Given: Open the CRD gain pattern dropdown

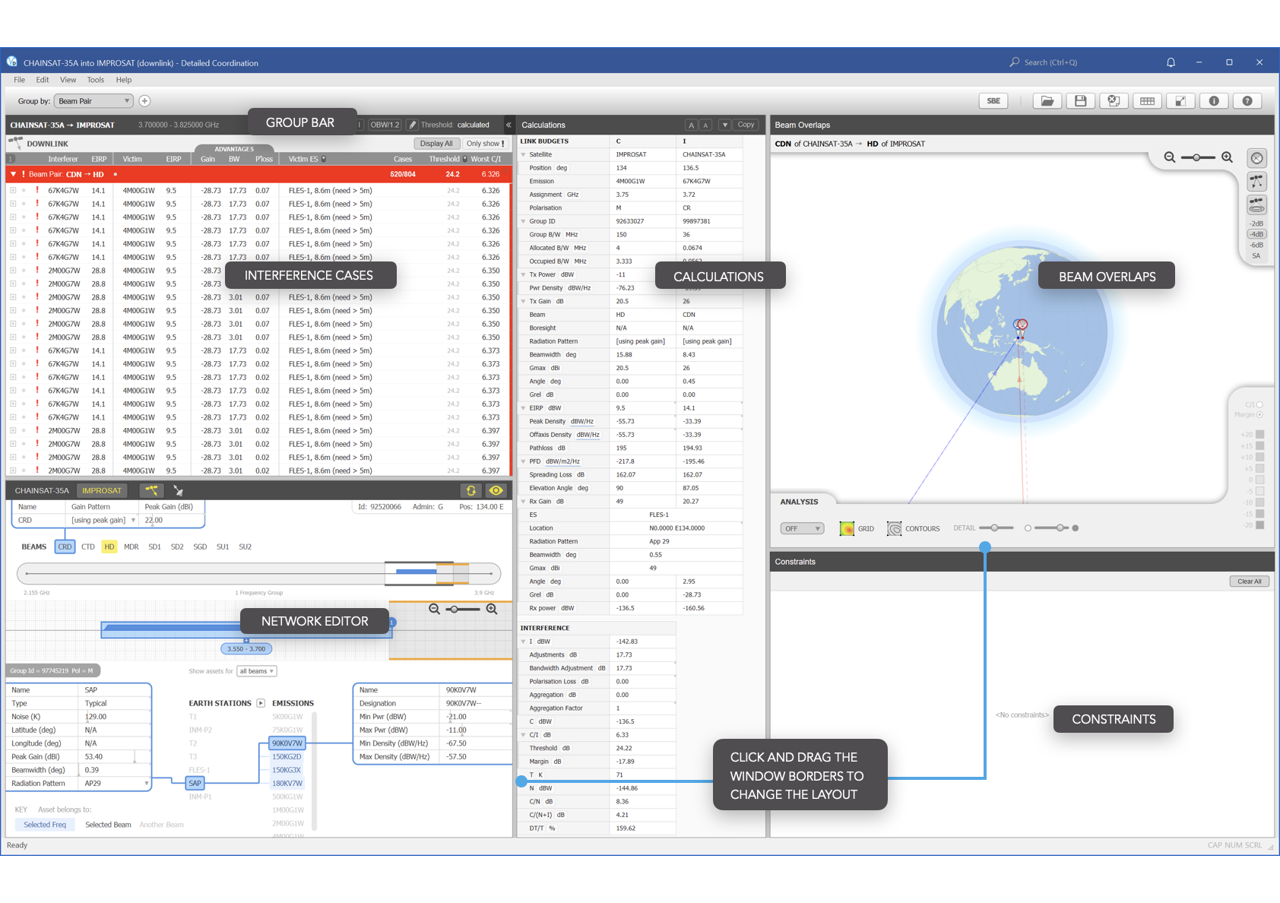Looking at the screenshot, I should (133, 521).
